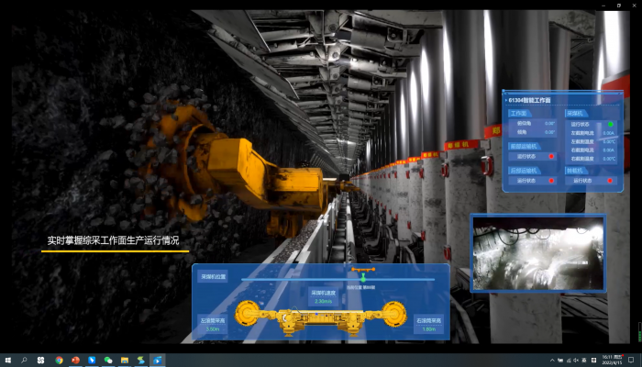This screenshot has width=642, height=367.
Task: Open the taskbar search icon
Action: 25,360
